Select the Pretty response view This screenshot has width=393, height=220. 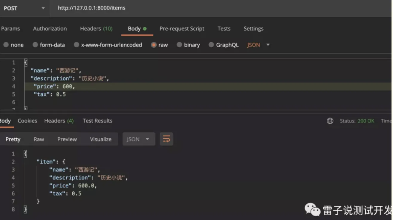point(13,139)
